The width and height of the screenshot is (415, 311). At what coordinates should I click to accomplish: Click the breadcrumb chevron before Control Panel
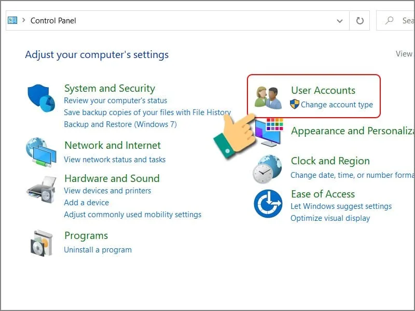[24, 21]
